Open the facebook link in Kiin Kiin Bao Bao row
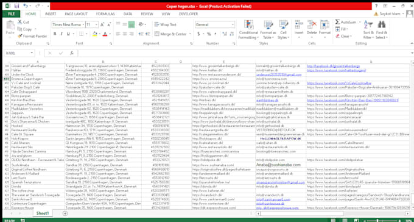 click(x=353, y=100)
